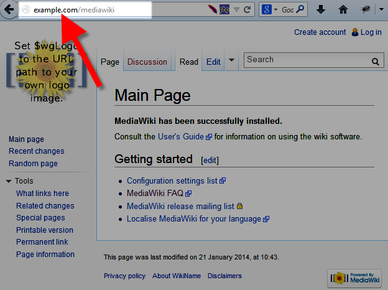Go to the browser home icon
Screen dimensions: 388x290
[x=343, y=10]
